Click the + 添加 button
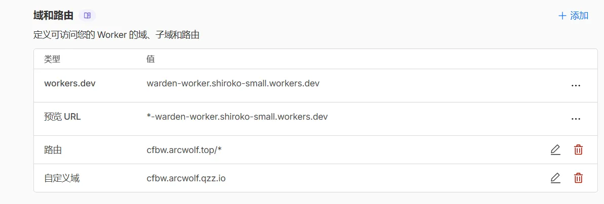Viewport: 604px width, 204px height. coord(573,16)
